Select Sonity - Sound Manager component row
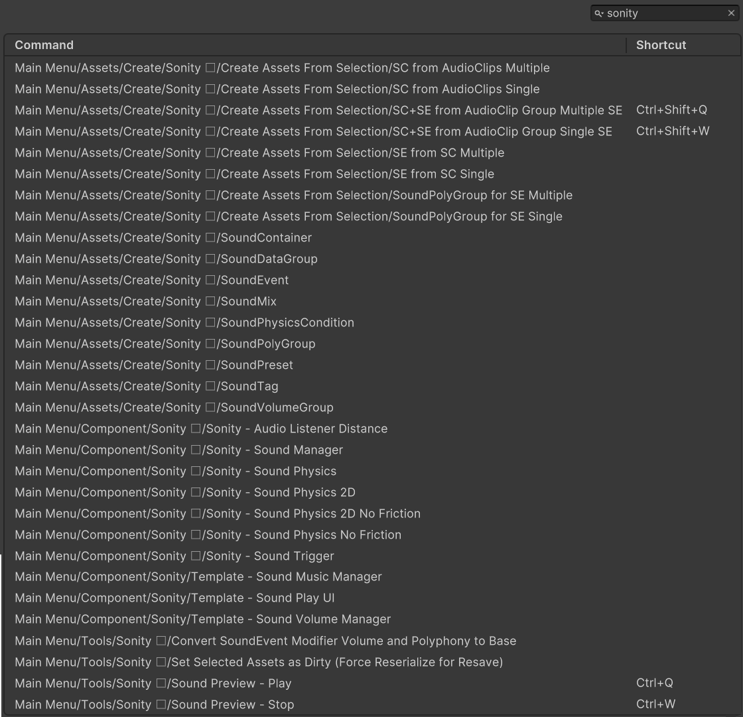Screen dimensions: 743x717 point(371,450)
